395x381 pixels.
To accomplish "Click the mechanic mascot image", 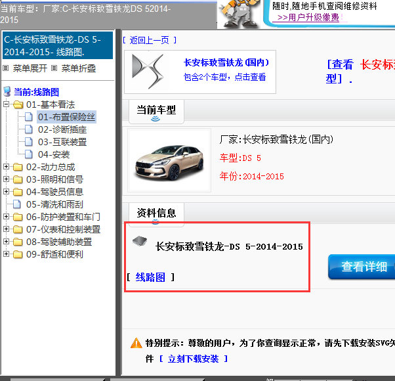I will coord(239,14).
